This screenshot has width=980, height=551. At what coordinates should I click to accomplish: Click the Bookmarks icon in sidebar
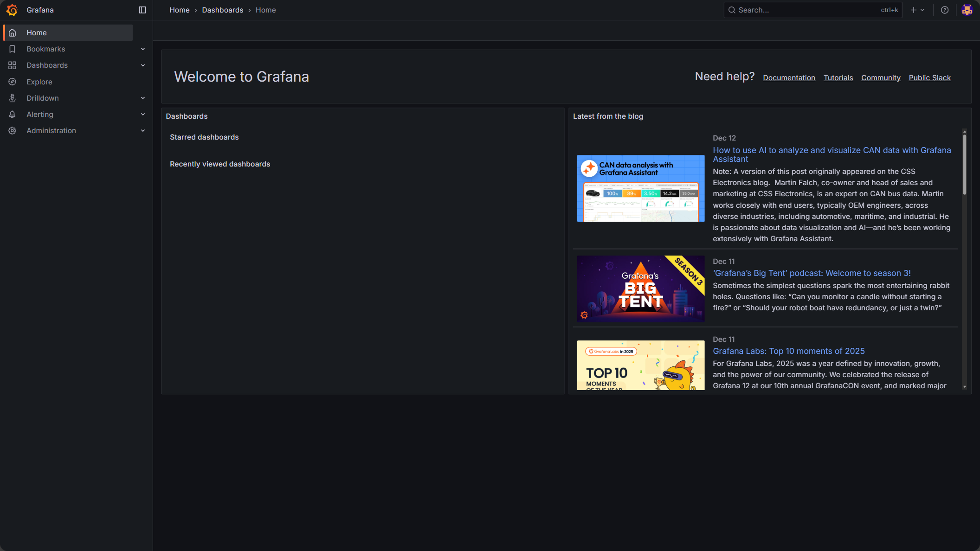pos(13,49)
